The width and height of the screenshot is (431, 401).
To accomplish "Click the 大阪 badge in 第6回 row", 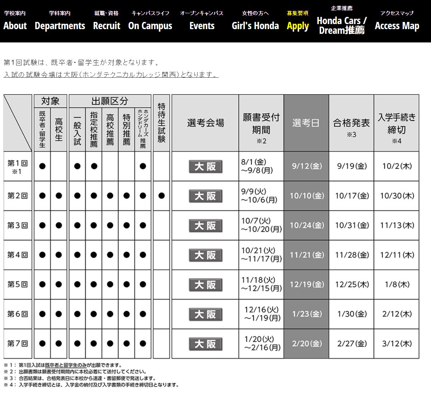I will 205,314.
